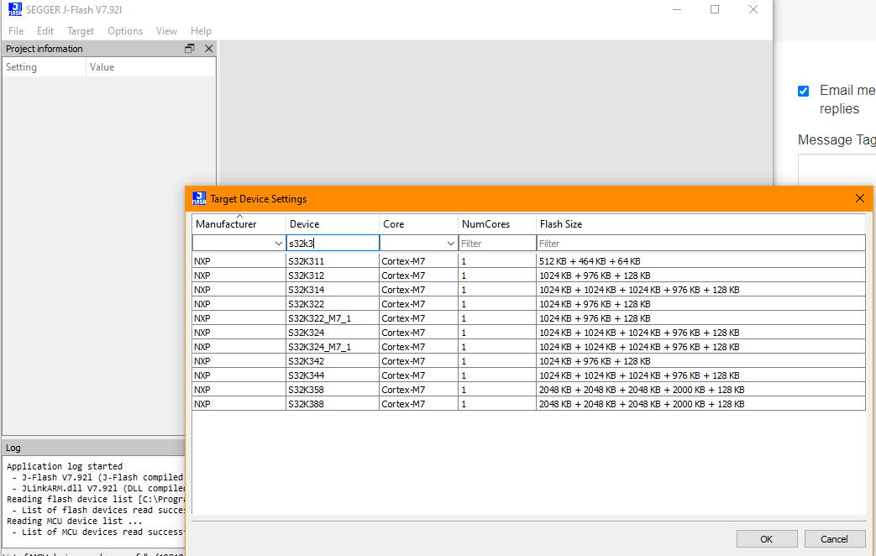Open the Core filter dropdown
This screenshot has height=556, width=876.
450,243
